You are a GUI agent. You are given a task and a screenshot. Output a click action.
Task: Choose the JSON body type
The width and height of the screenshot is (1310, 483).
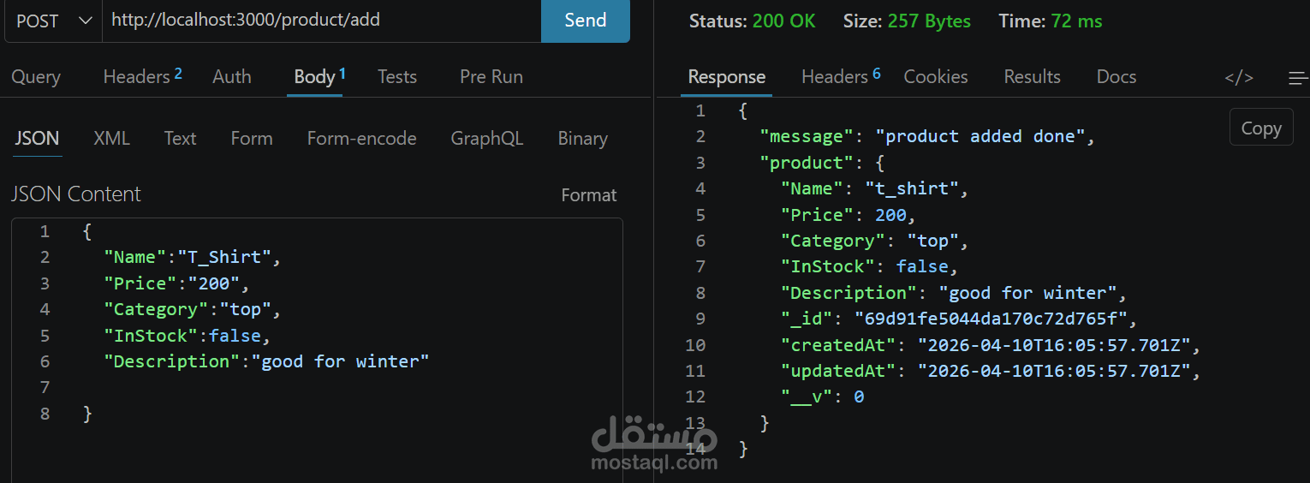[x=37, y=139]
